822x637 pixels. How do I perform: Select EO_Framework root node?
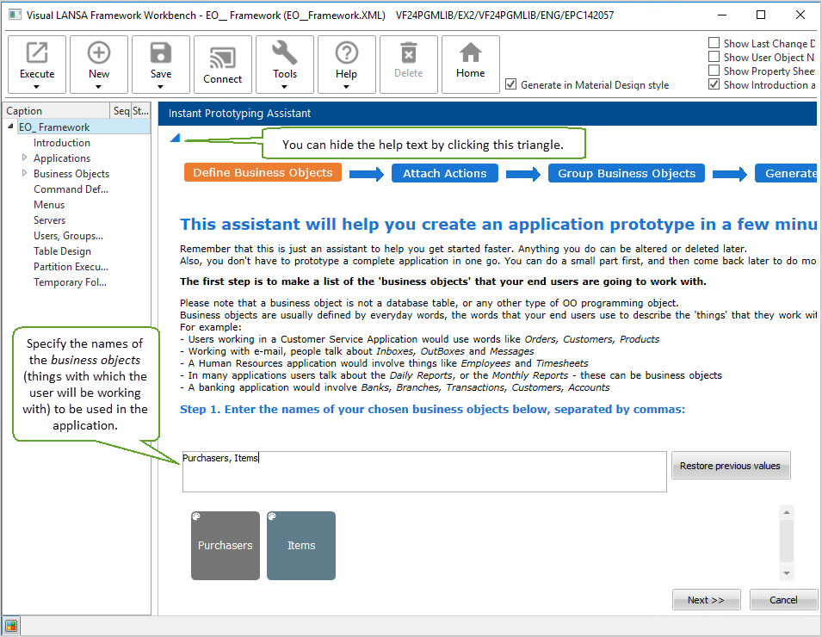tap(54, 127)
